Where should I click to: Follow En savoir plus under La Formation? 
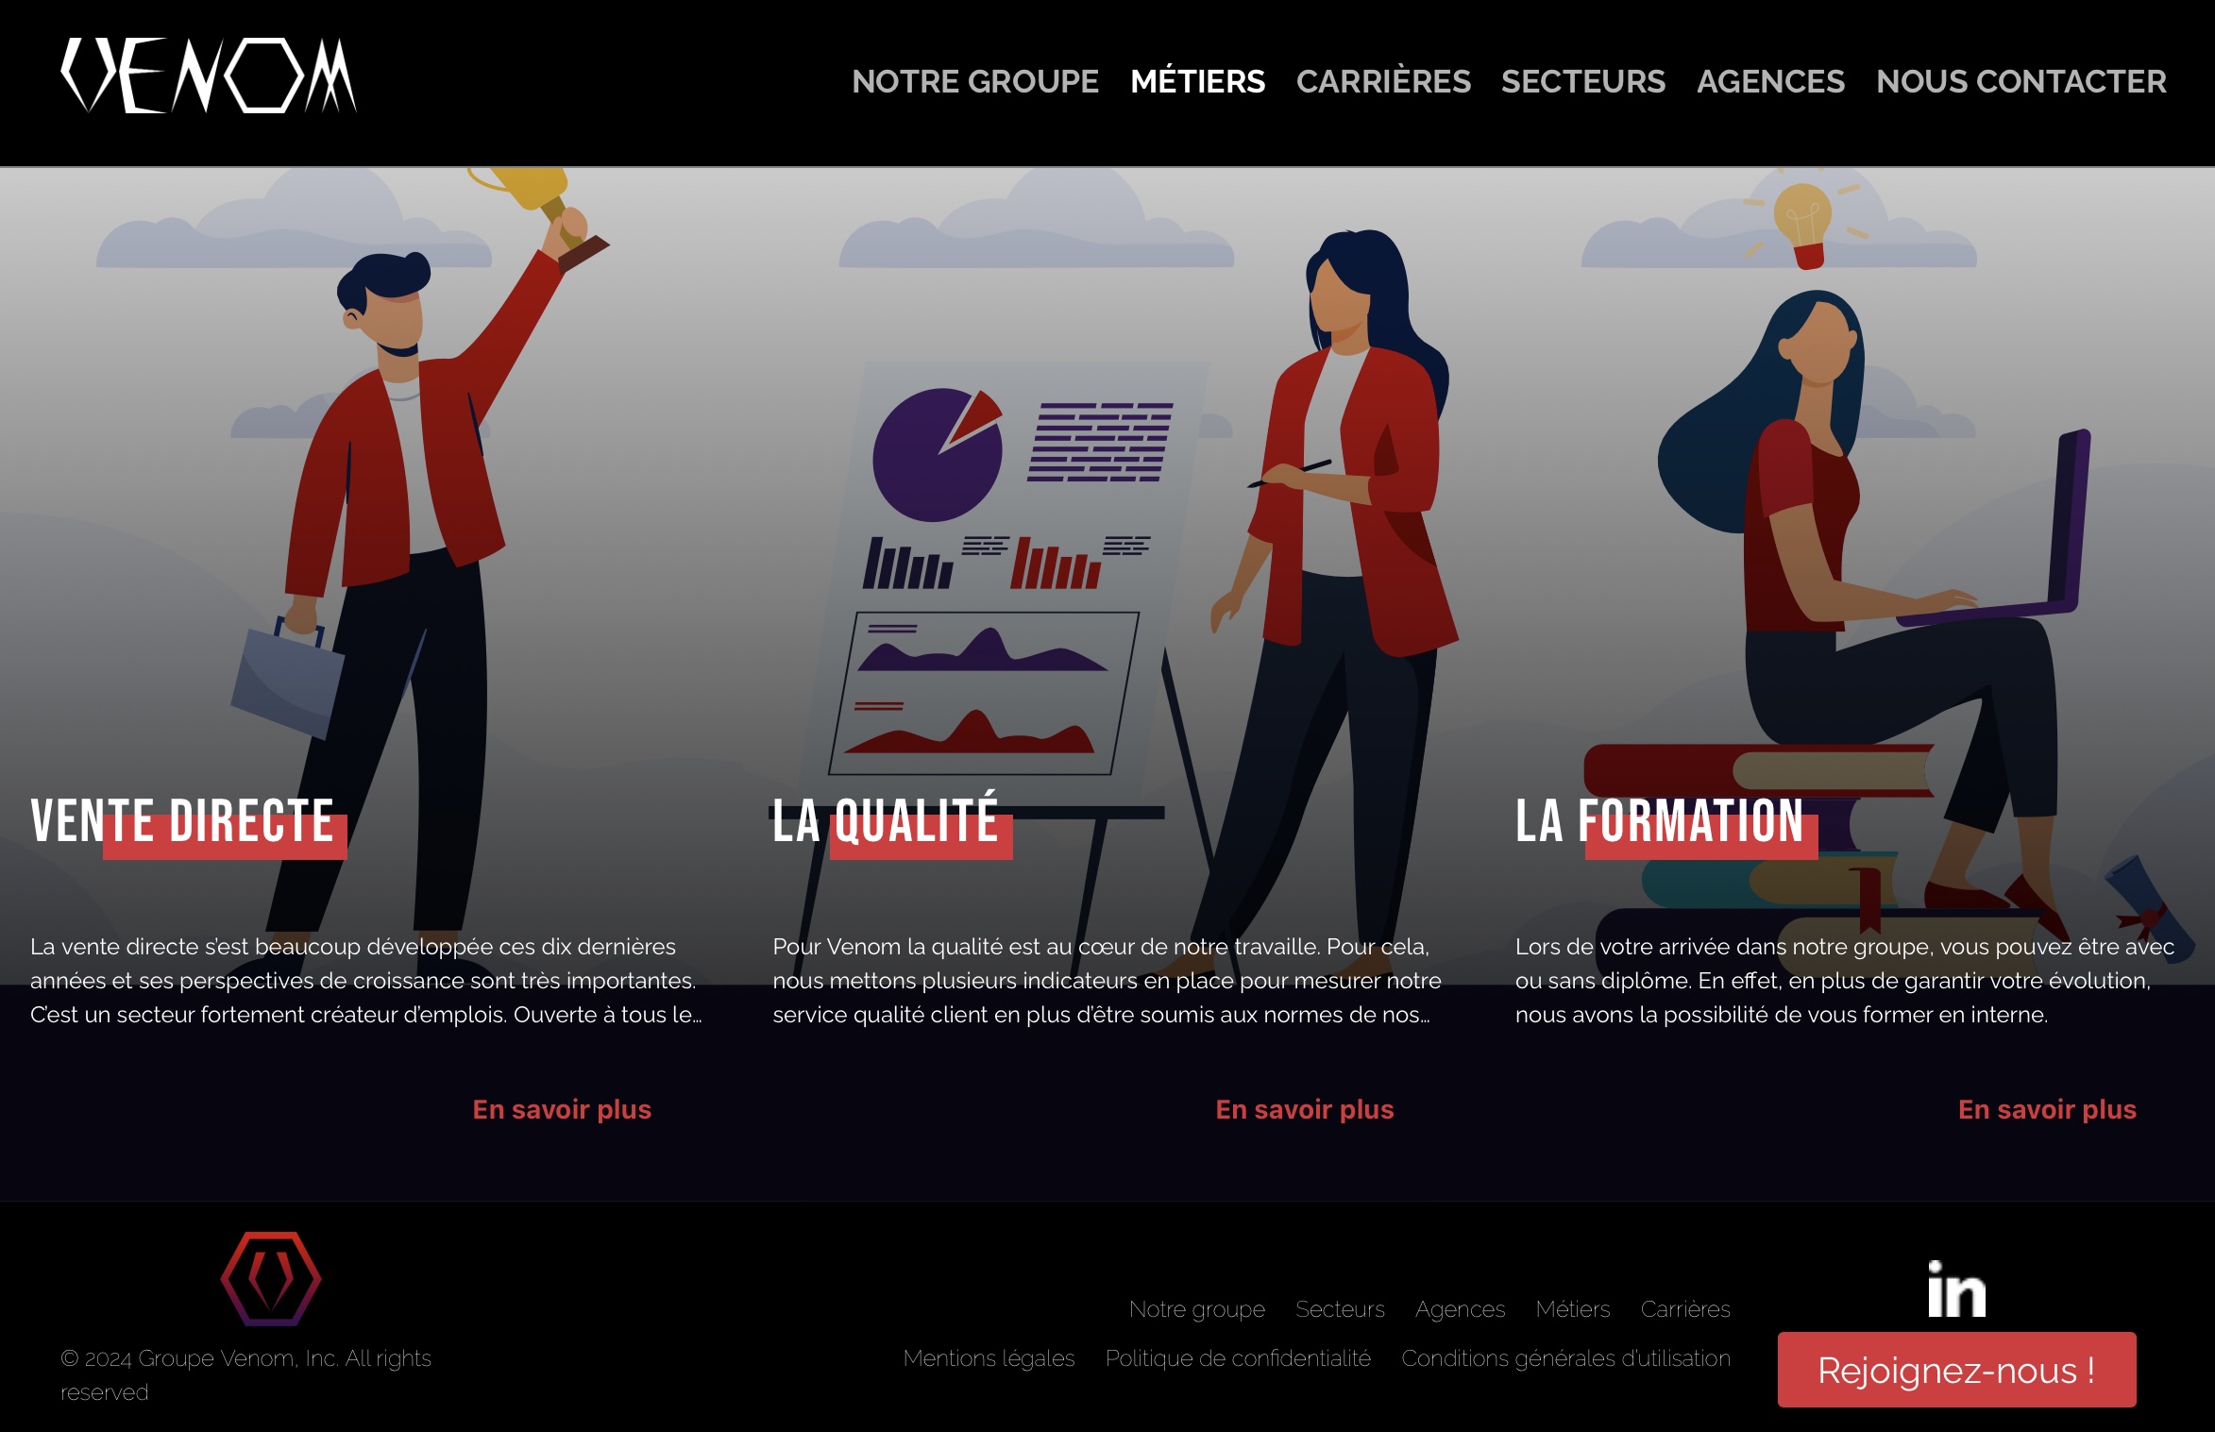coord(2047,1109)
